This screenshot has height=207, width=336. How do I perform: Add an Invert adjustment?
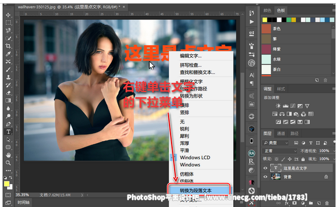(278, 122)
